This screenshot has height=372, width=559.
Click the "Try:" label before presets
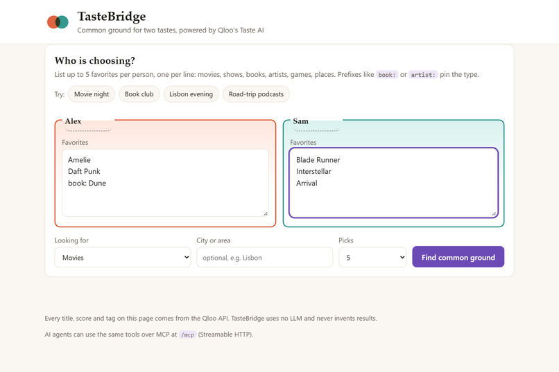59,94
